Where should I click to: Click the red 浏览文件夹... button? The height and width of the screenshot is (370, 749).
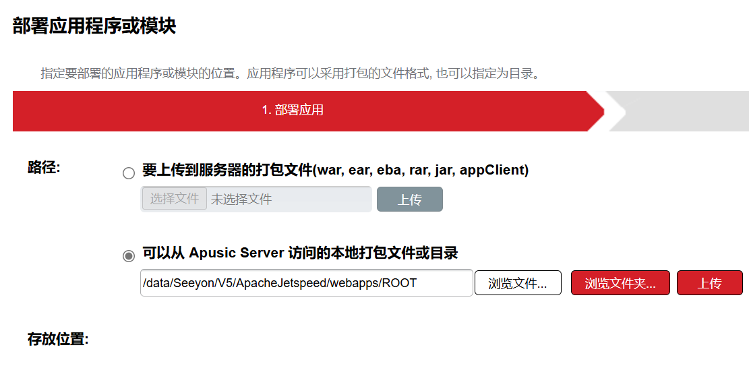coord(620,283)
